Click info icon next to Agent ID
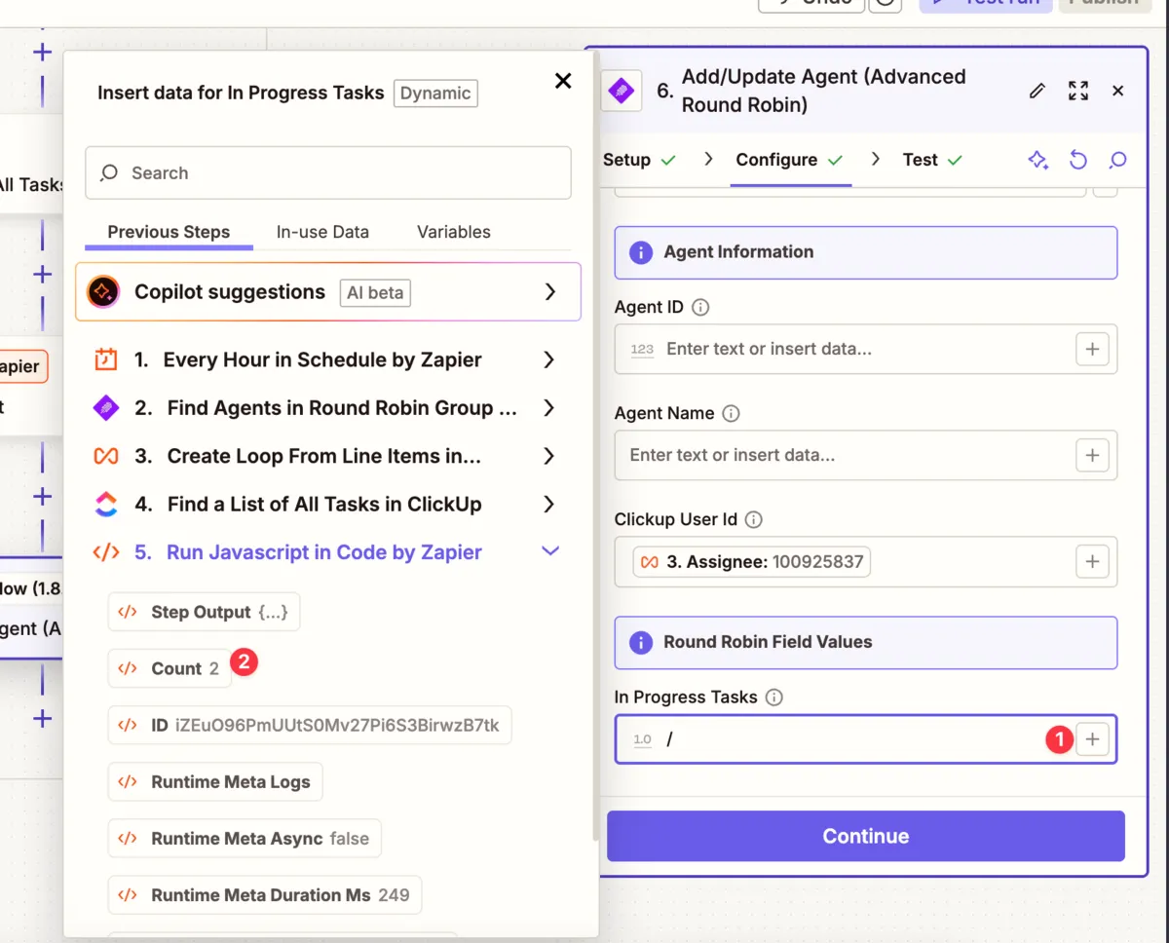1169x943 pixels. pyautogui.click(x=700, y=307)
